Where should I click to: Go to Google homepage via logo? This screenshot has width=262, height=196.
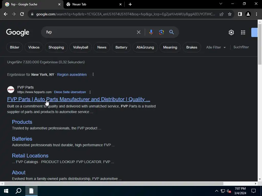[18, 32]
